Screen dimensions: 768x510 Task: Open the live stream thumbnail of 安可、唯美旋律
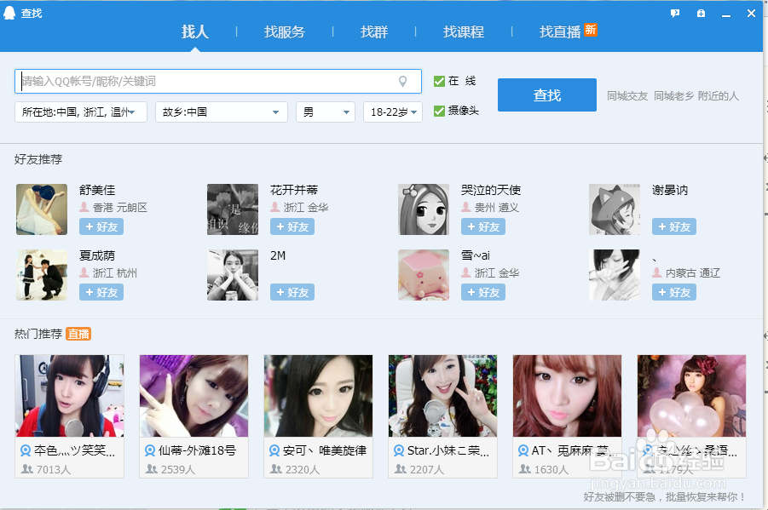click(319, 396)
